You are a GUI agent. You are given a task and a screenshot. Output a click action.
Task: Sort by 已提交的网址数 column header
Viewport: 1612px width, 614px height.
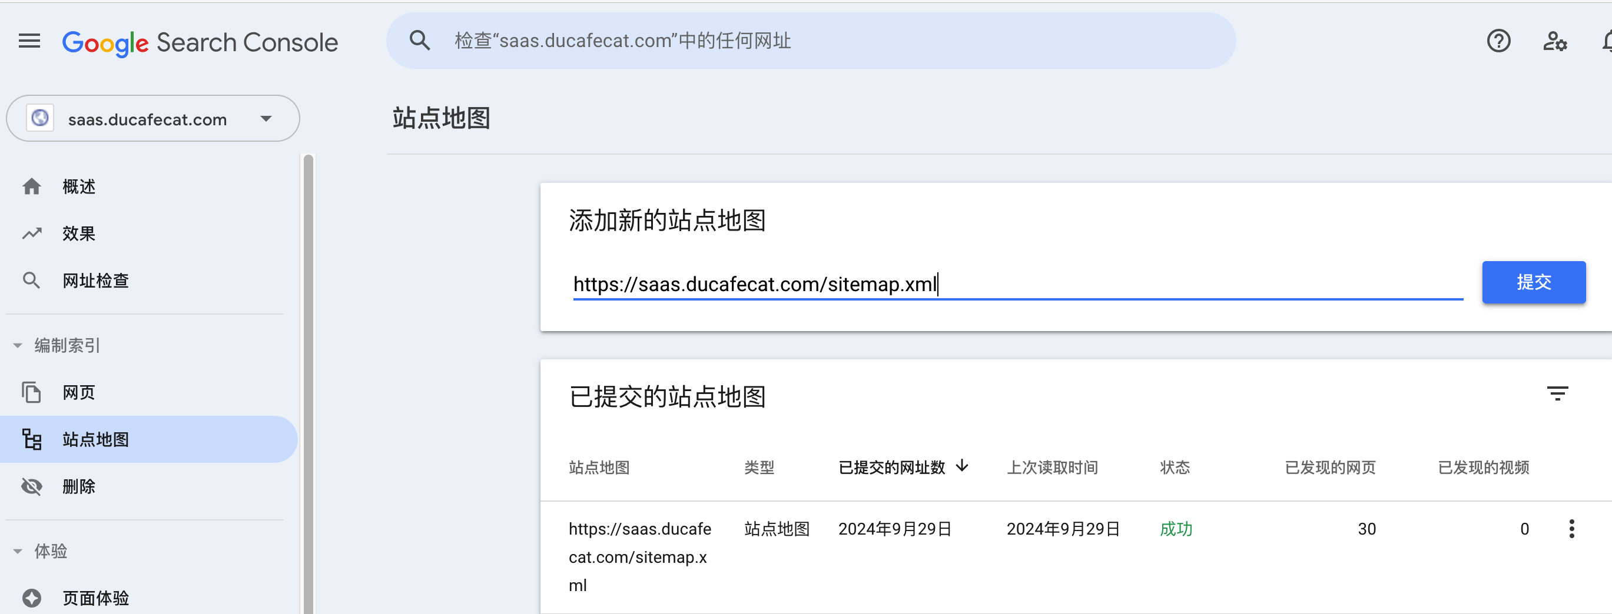click(x=892, y=467)
